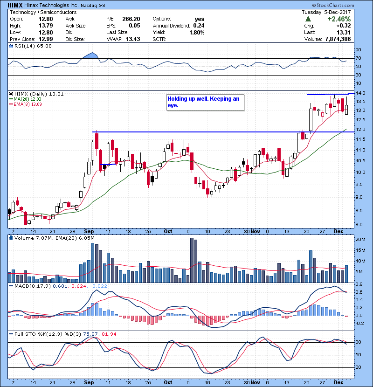Screen dimensions: 373x387
Task: Click the High value 13.79
Action: (46, 26)
